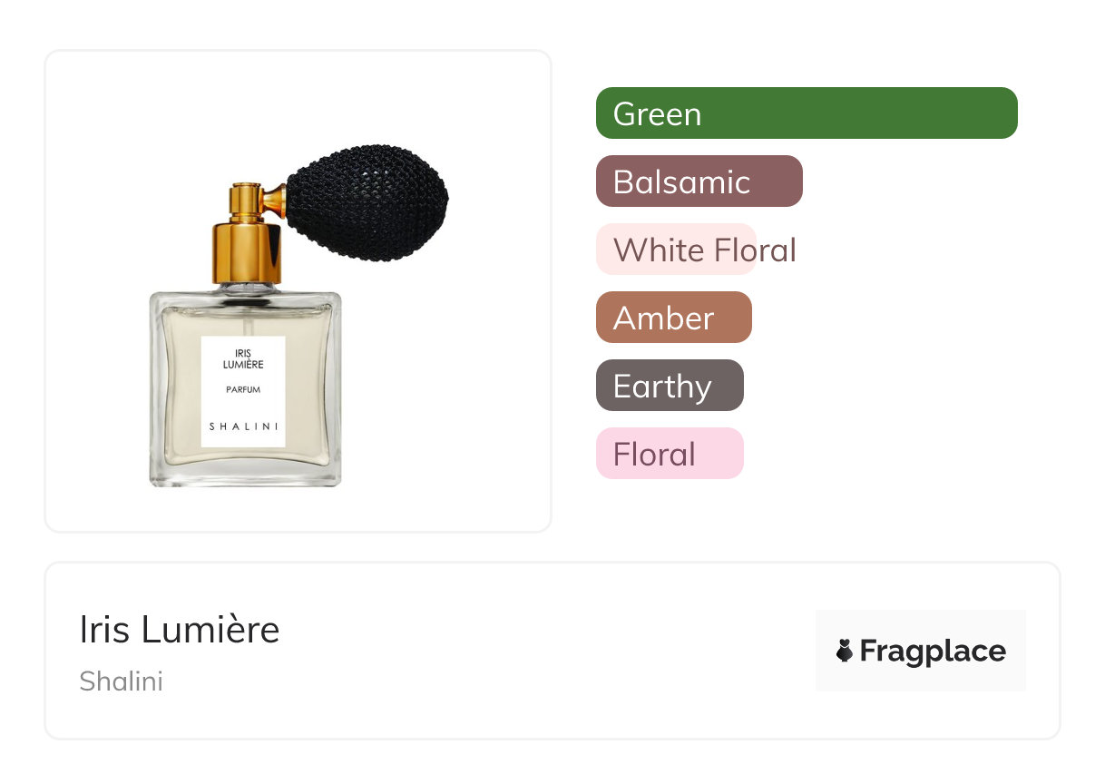Click the small perfume icon in Fragplace logo
This screenshot has width=1105, height=784.
point(845,651)
